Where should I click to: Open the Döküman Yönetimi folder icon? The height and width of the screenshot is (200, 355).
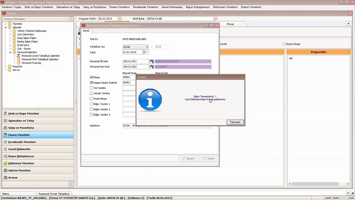point(6,163)
